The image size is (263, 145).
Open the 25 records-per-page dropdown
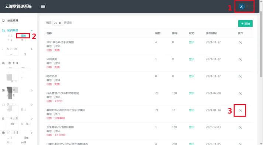[x=58, y=23]
